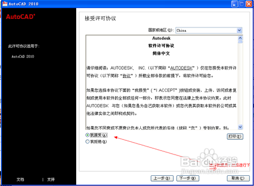Image resolution: width=254 pixels, height=186 pixels.
Task: Click the underlined 协议 text in agreement
Action: point(126,76)
